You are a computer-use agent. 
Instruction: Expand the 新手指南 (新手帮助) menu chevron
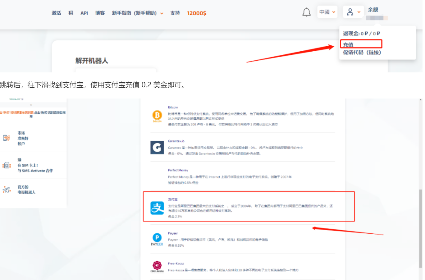(162, 13)
